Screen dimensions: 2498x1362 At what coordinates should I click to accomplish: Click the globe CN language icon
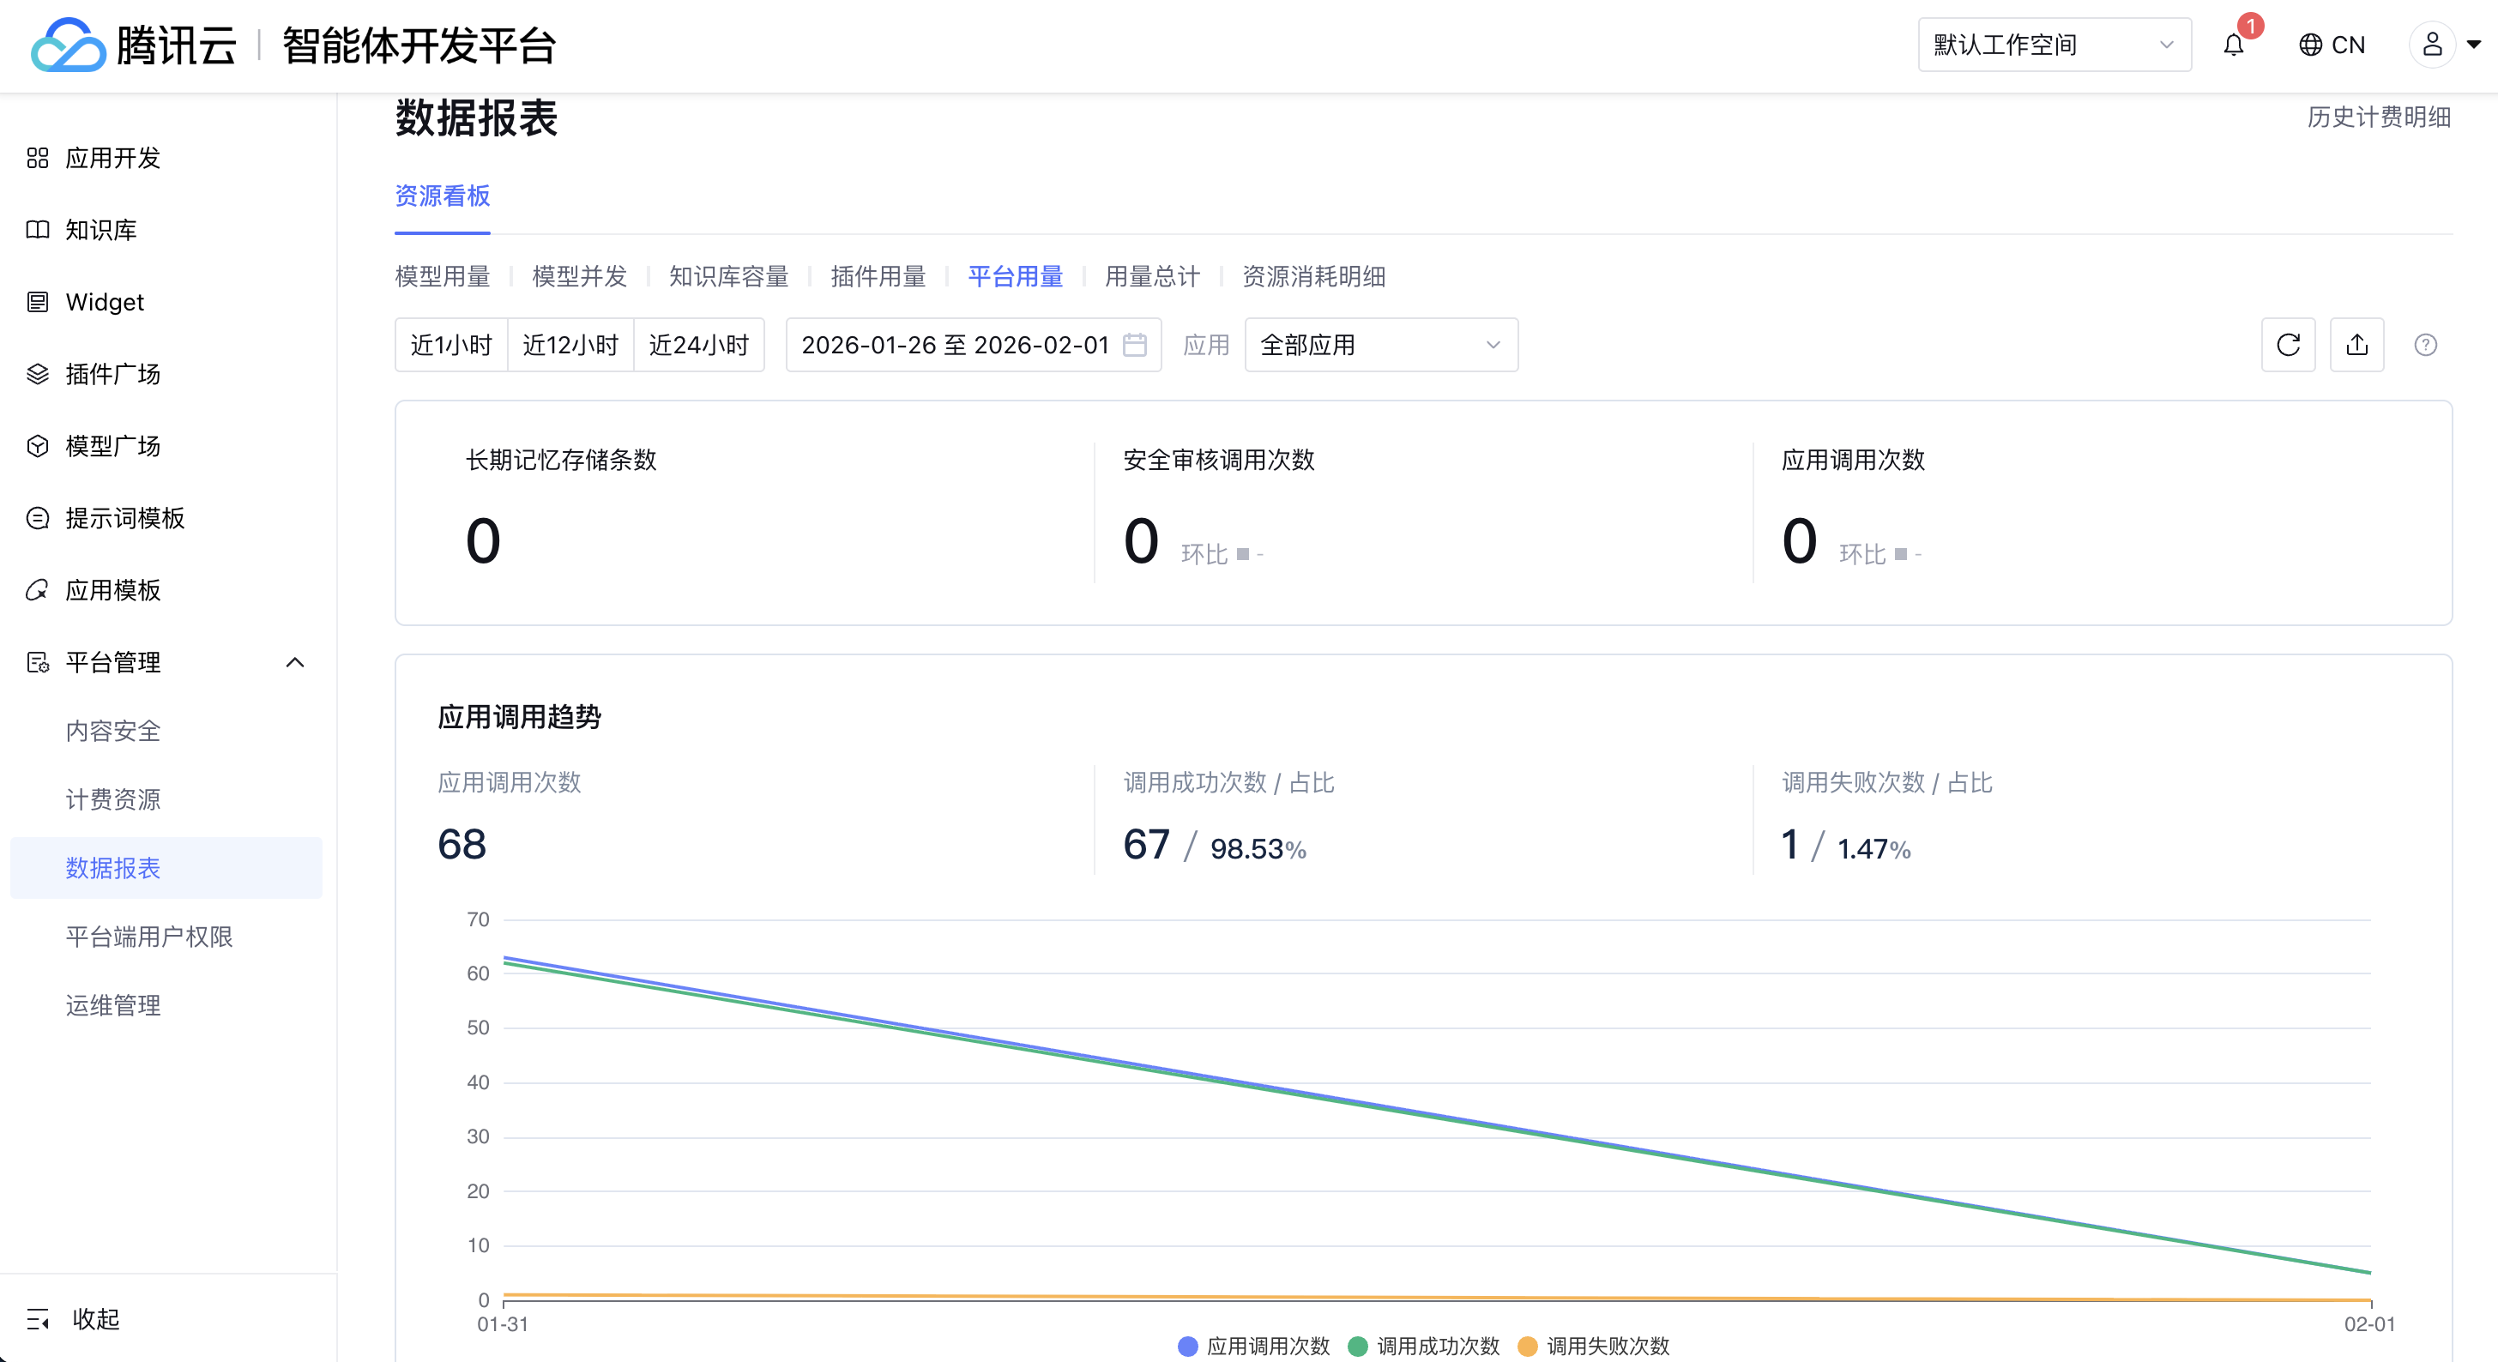[2311, 45]
